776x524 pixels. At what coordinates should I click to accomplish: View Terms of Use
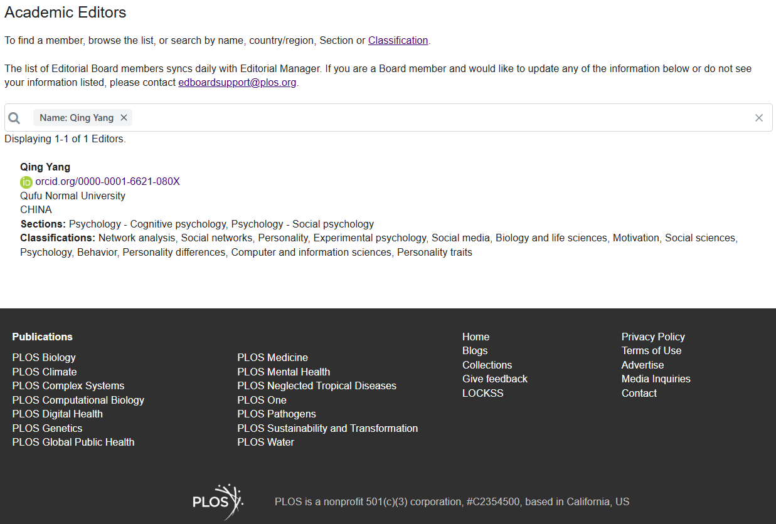click(x=651, y=351)
